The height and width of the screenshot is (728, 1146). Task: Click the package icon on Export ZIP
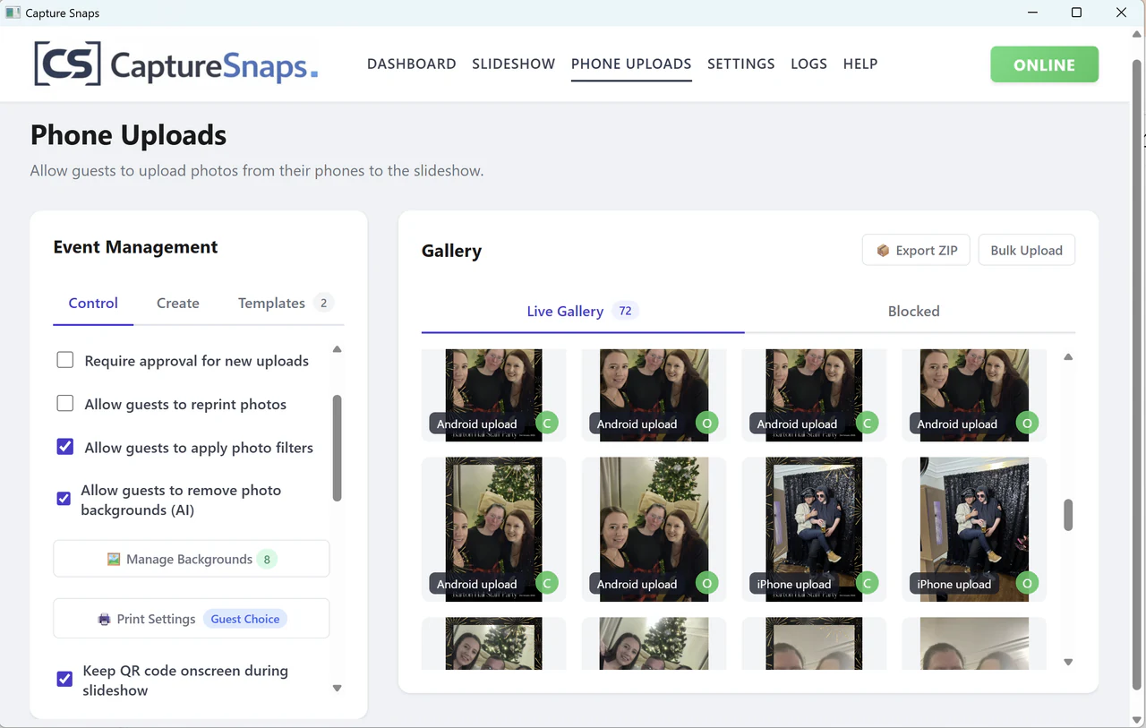point(883,251)
